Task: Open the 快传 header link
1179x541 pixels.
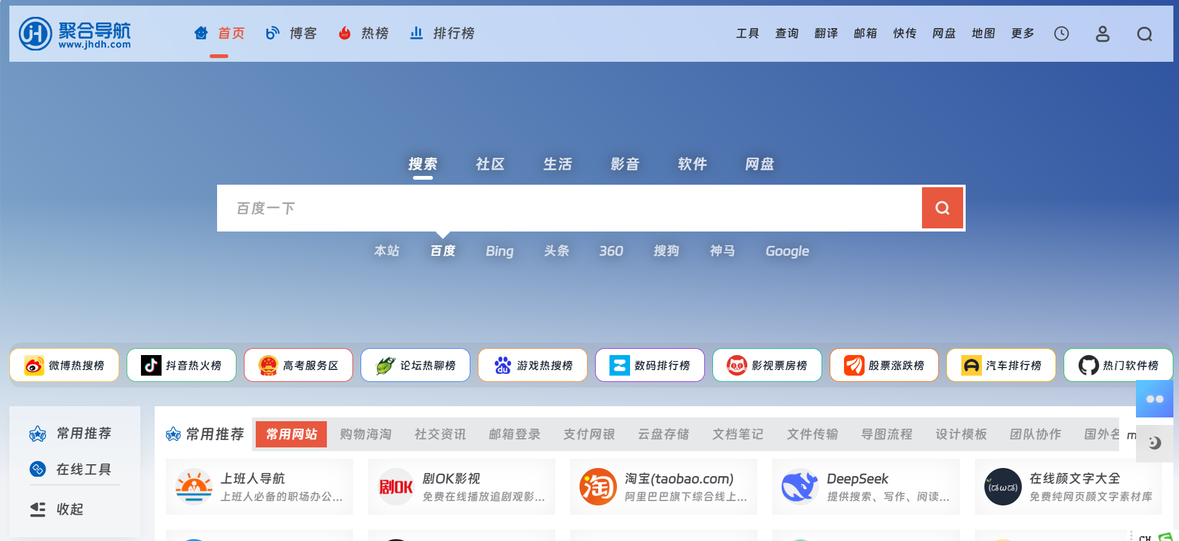Action: [x=905, y=33]
